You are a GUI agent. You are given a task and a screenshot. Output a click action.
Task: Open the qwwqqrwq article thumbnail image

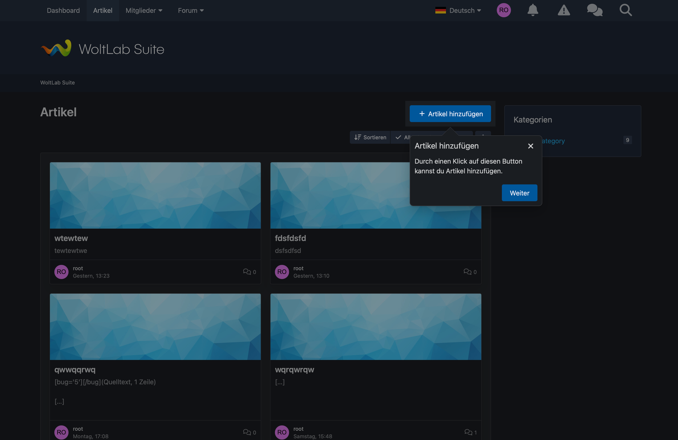[x=155, y=327]
